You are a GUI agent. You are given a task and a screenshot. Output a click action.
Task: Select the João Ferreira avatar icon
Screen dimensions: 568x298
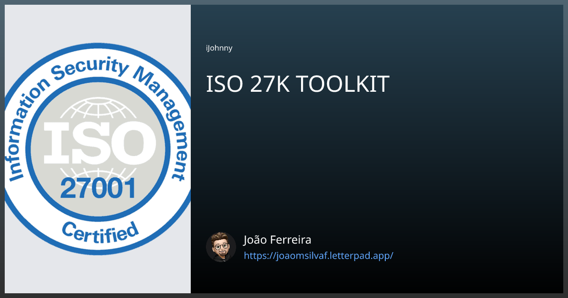pyautogui.click(x=221, y=246)
